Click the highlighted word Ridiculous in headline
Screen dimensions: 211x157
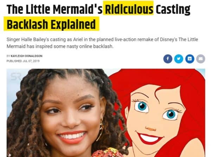click(x=129, y=10)
